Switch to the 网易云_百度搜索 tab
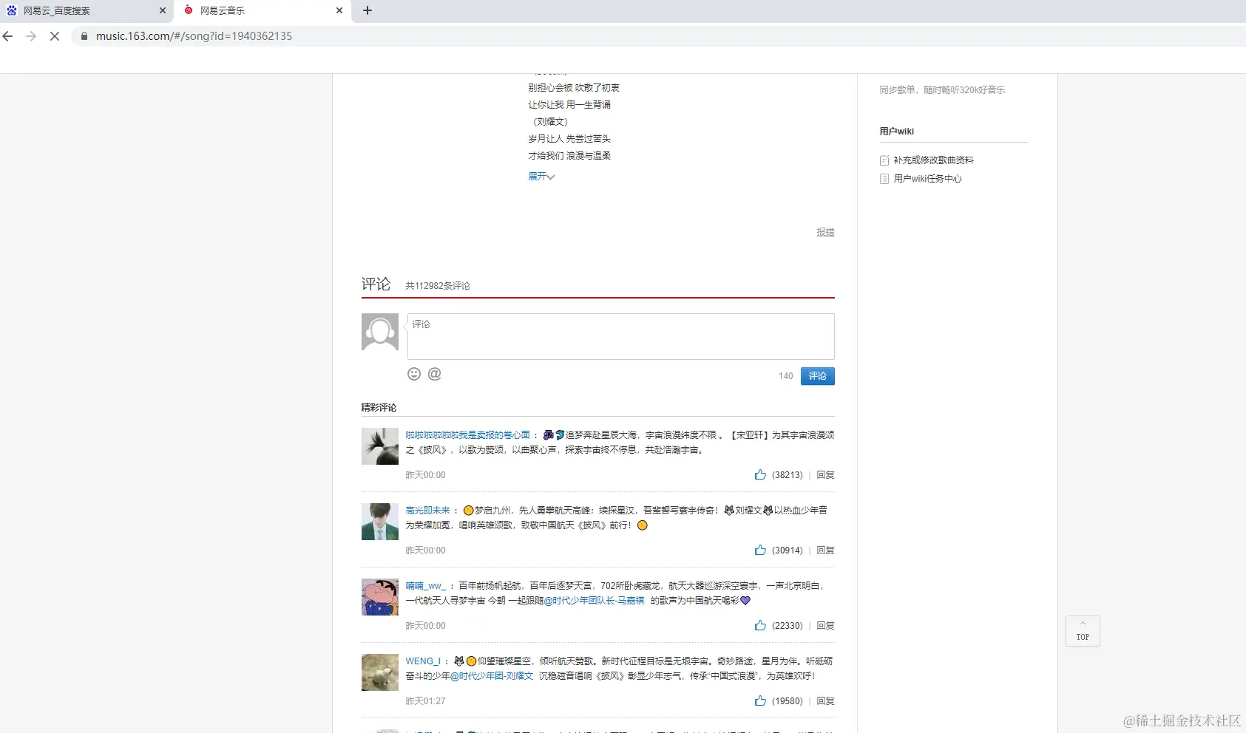 point(87,11)
